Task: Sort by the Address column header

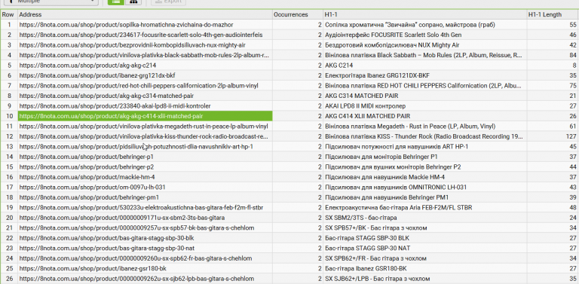Action: pos(145,15)
